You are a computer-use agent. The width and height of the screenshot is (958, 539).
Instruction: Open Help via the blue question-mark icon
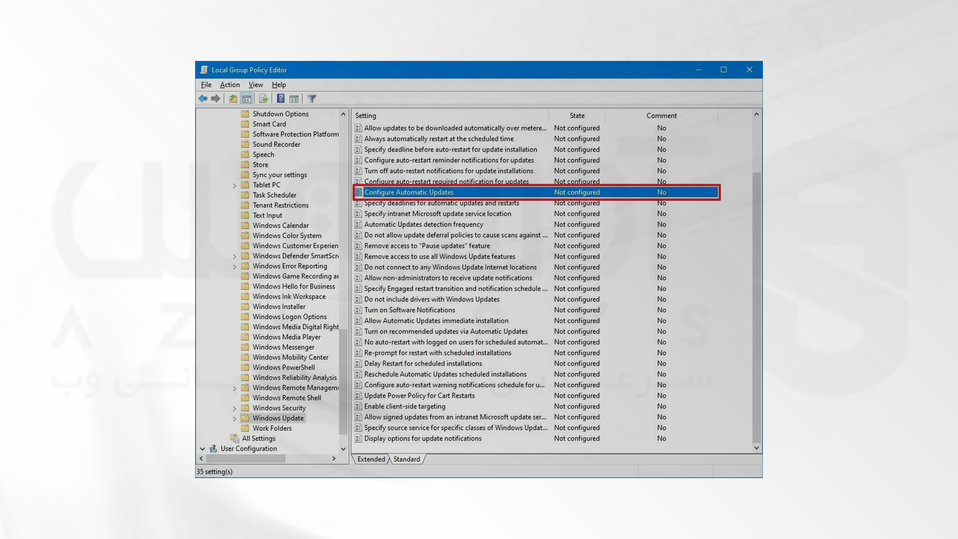(281, 99)
